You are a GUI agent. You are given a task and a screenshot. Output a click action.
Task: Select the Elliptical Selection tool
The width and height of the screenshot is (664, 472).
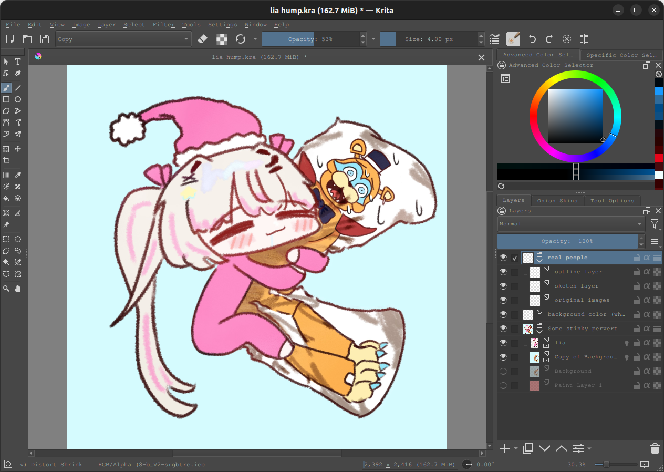(x=18, y=239)
